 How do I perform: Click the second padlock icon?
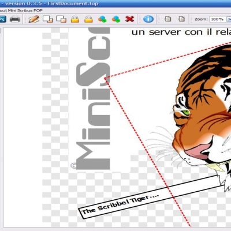[88, 19]
